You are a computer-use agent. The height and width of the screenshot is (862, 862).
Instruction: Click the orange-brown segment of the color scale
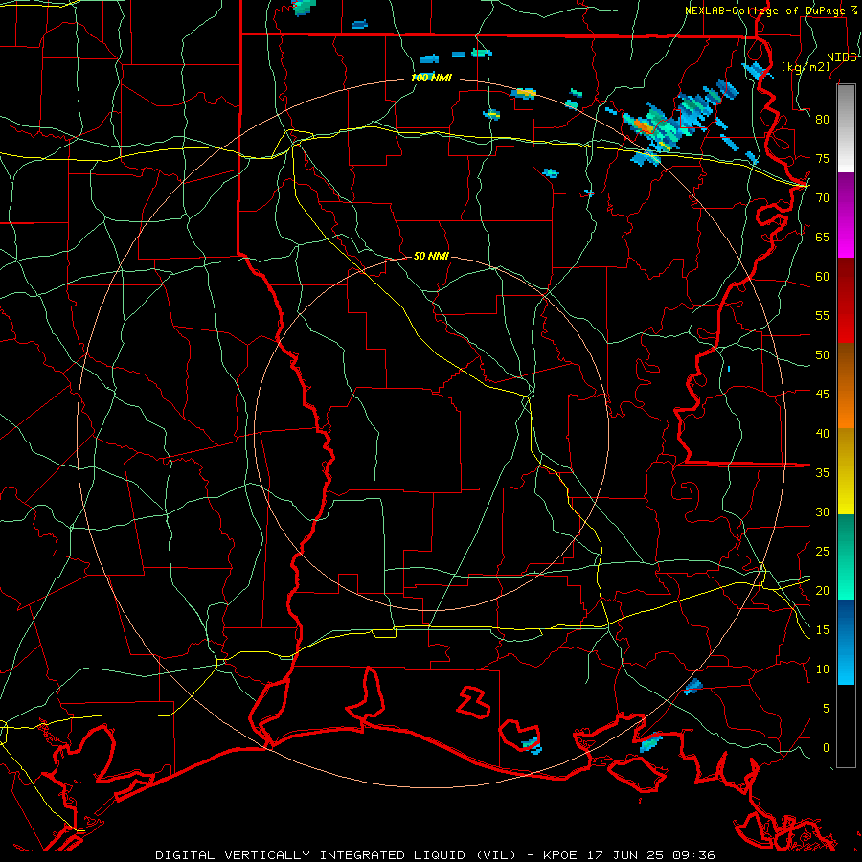pyautogui.click(x=846, y=386)
